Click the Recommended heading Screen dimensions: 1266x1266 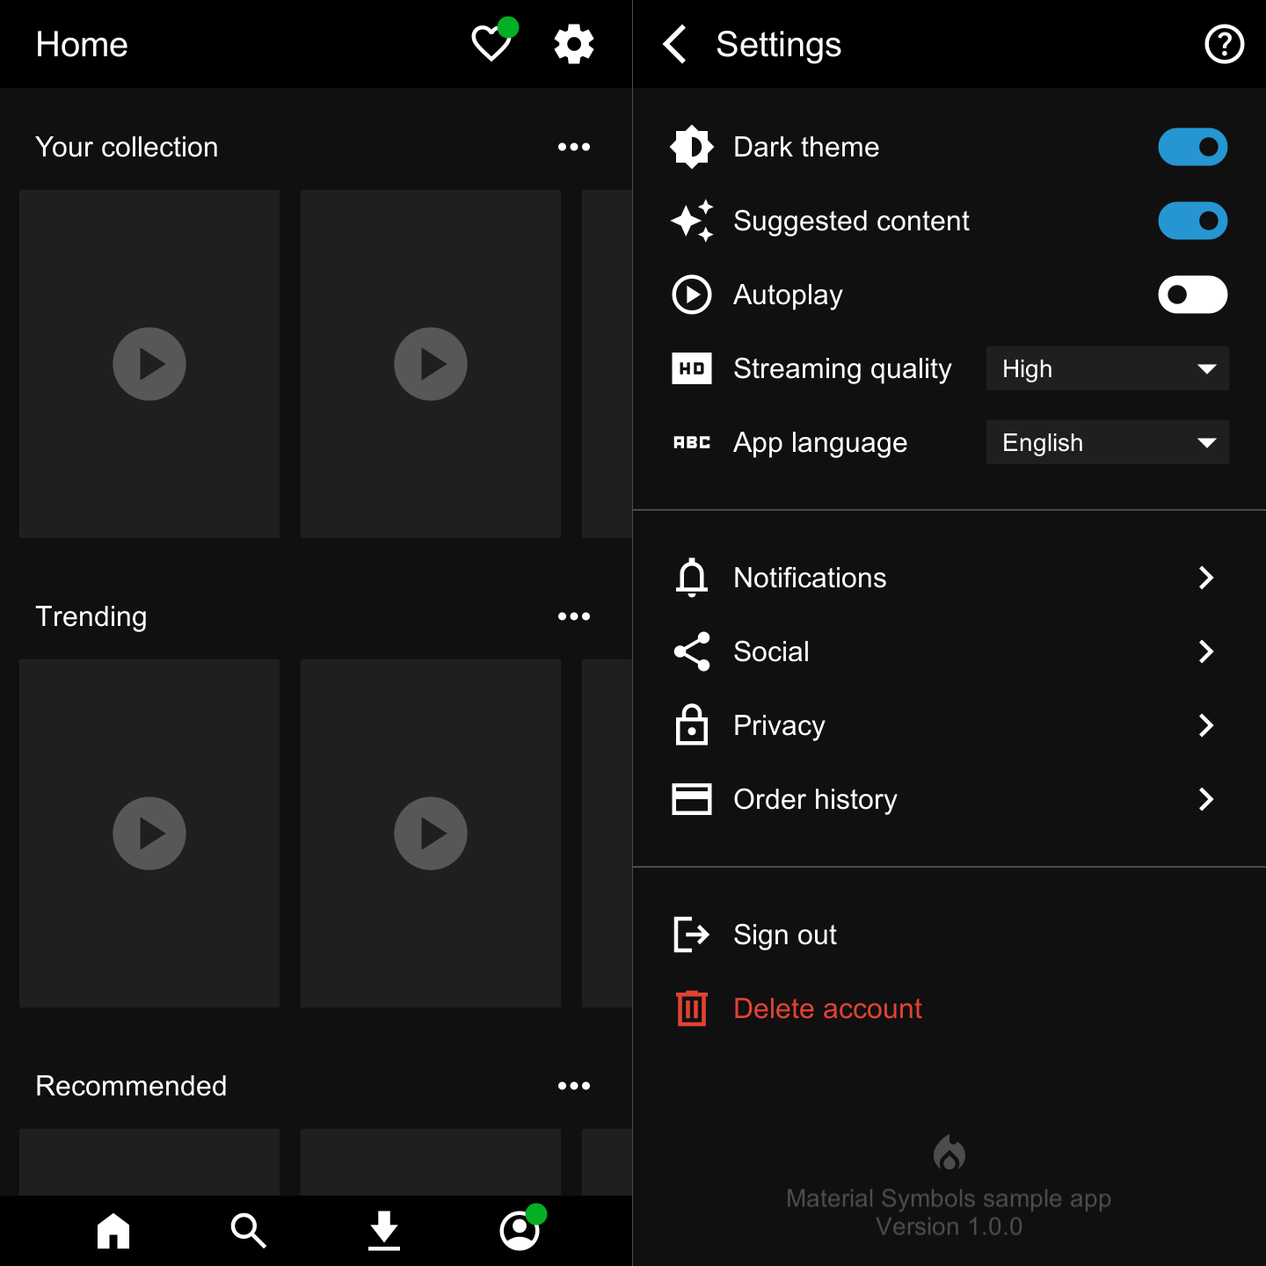click(x=131, y=1086)
